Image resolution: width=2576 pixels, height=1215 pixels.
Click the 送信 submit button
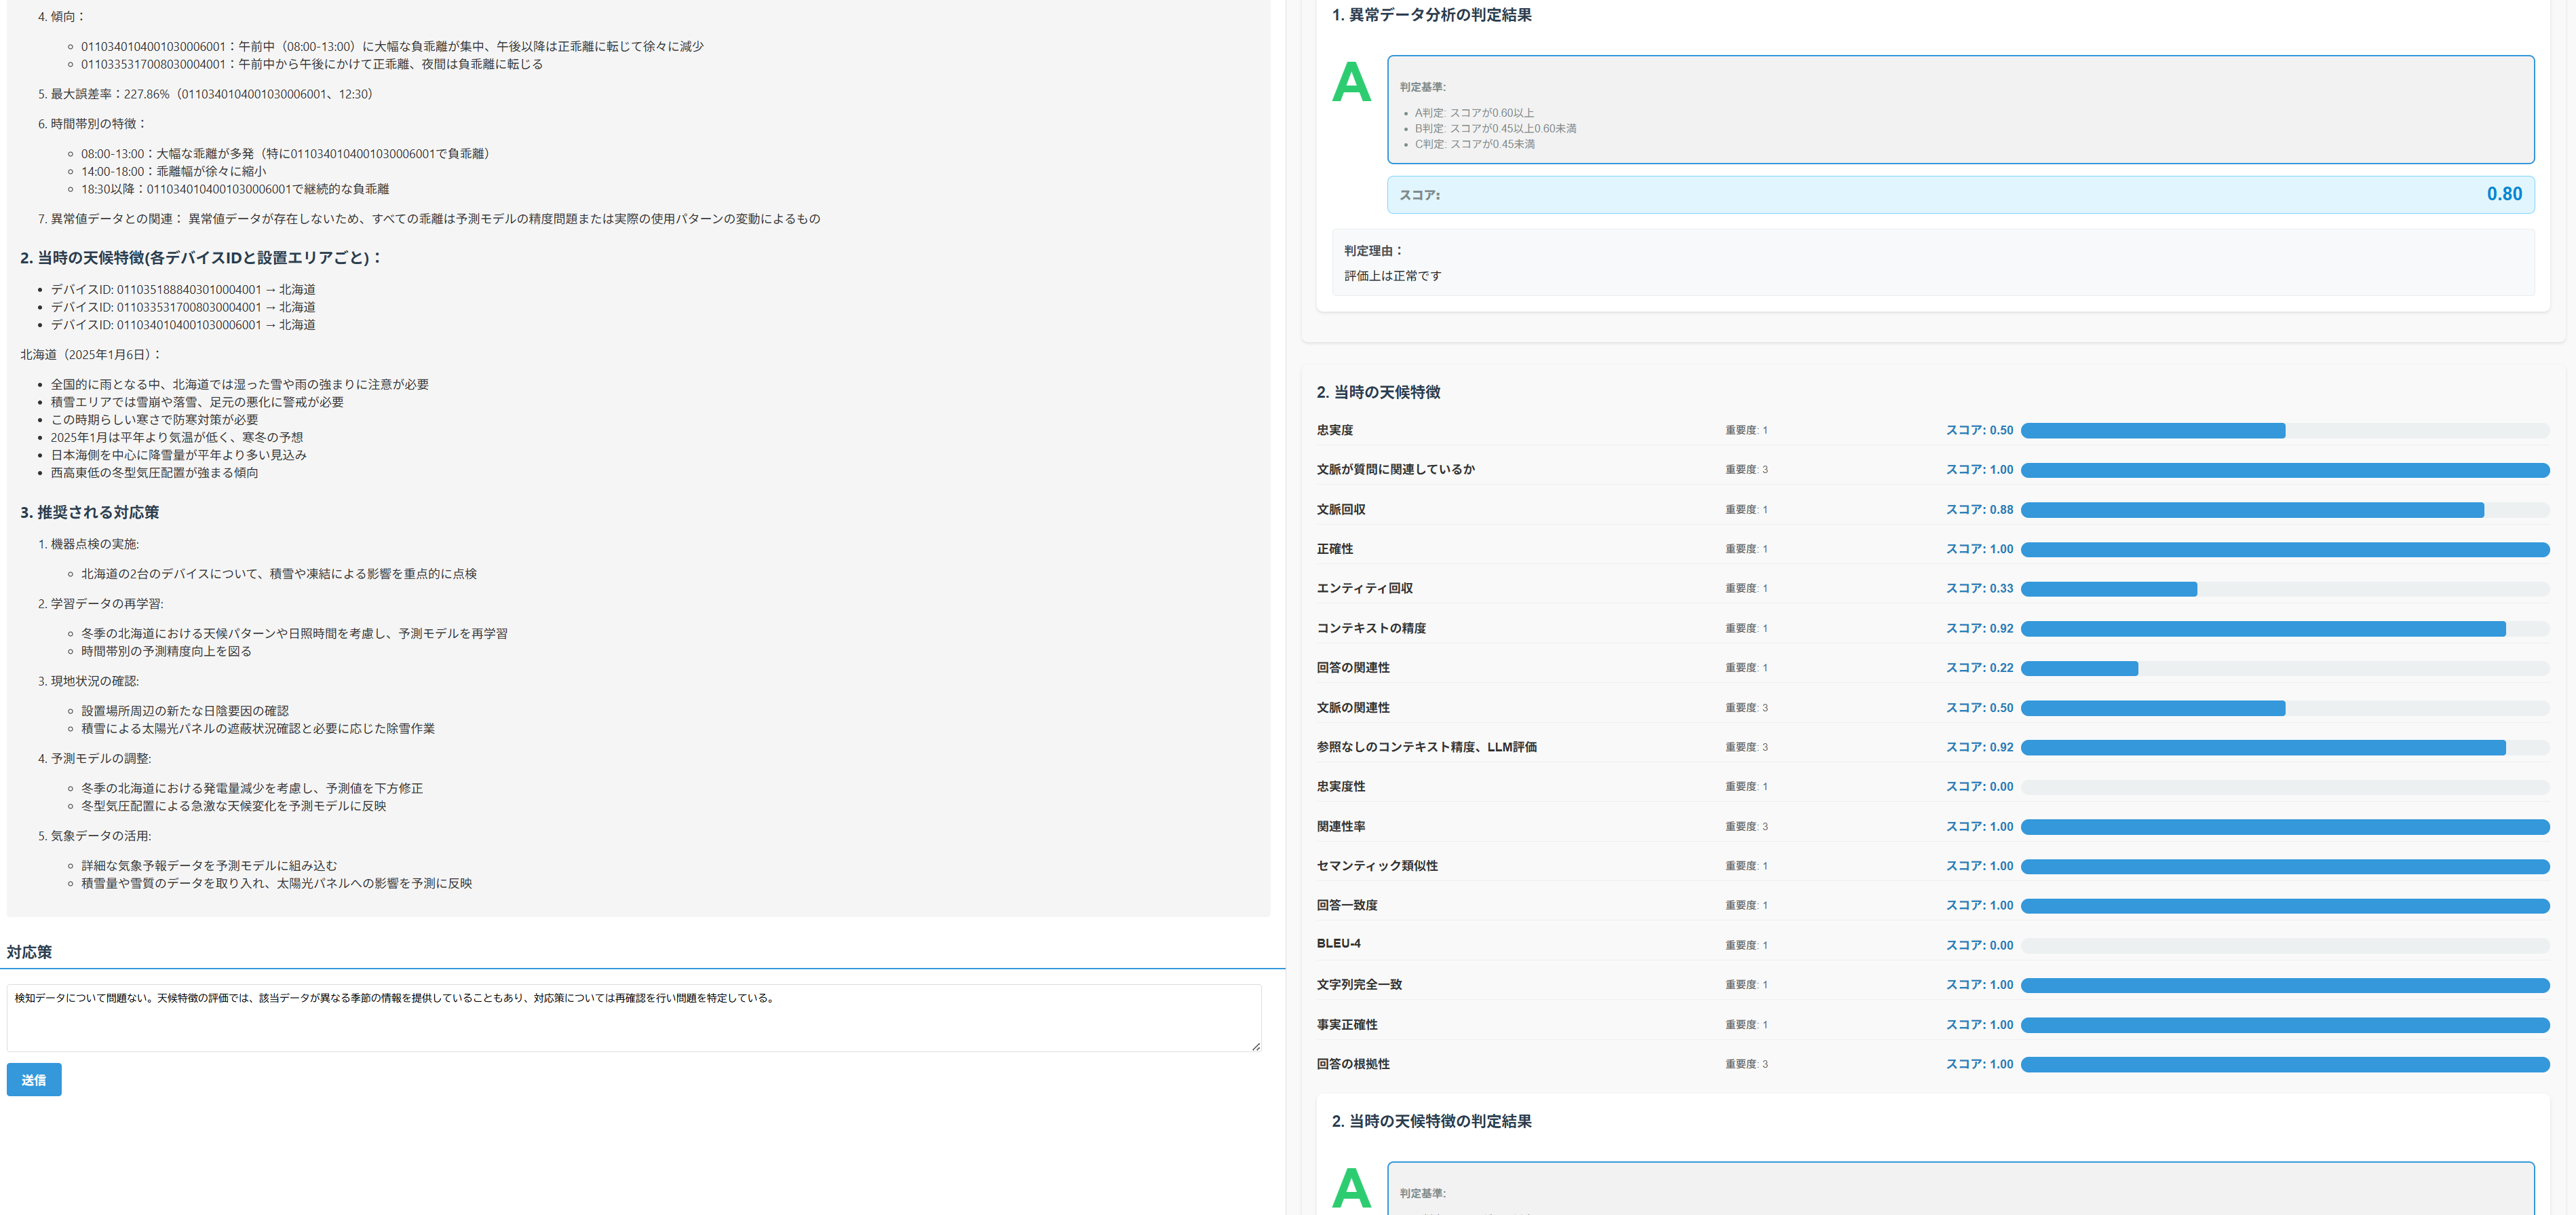click(x=34, y=1079)
